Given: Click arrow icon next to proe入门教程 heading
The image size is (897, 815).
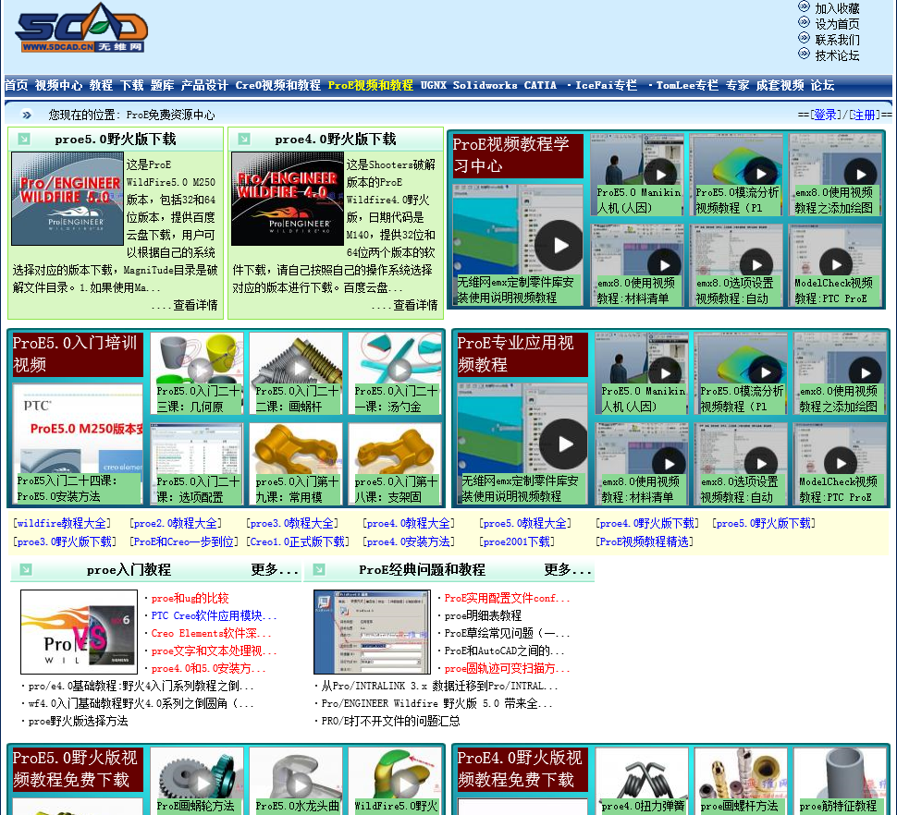Looking at the screenshot, I should (x=26, y=569).
